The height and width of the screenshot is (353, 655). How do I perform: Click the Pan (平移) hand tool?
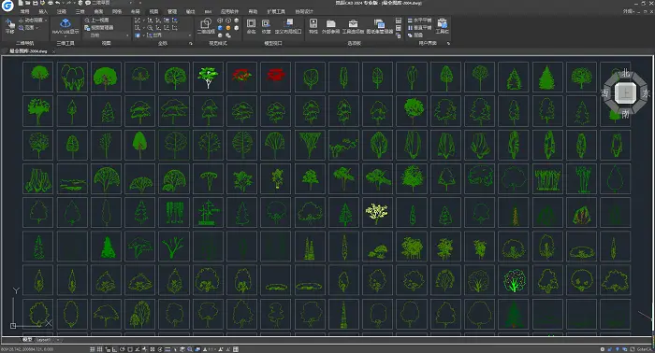pos(9,26)
